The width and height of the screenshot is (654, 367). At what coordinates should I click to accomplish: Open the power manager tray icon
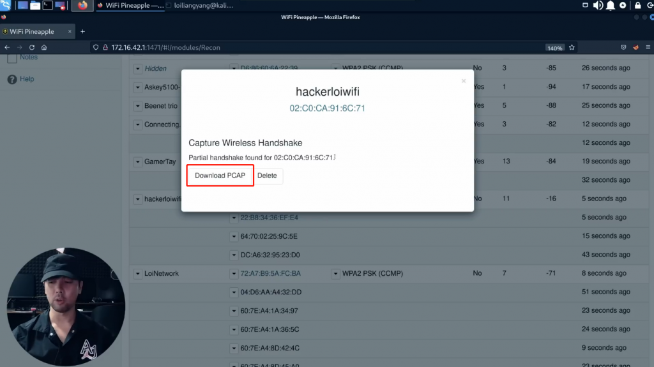623,5
